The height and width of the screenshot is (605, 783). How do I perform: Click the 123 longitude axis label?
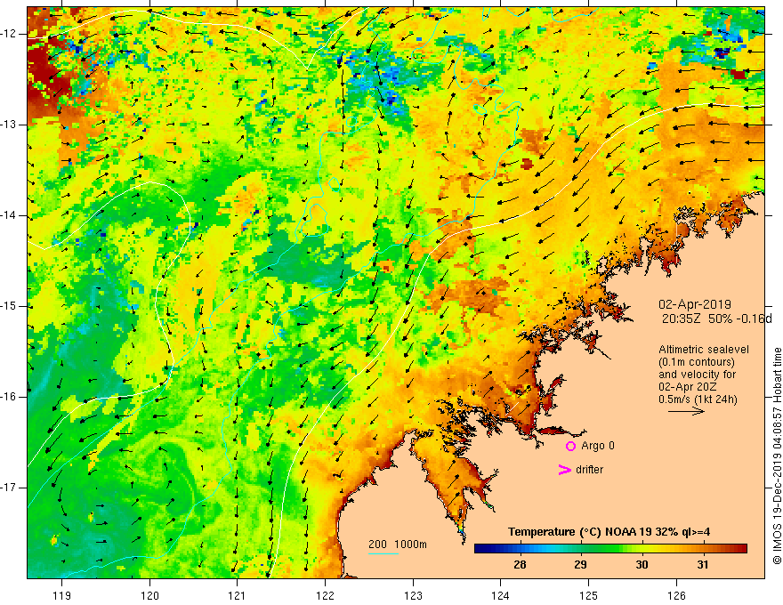pyautogui.click(x=413, y=595)
